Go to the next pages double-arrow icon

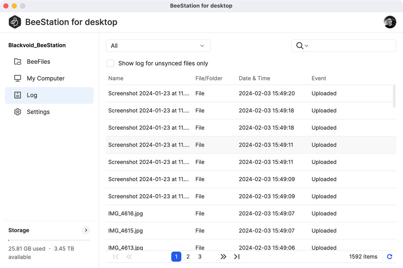click(x=223, y=256)
